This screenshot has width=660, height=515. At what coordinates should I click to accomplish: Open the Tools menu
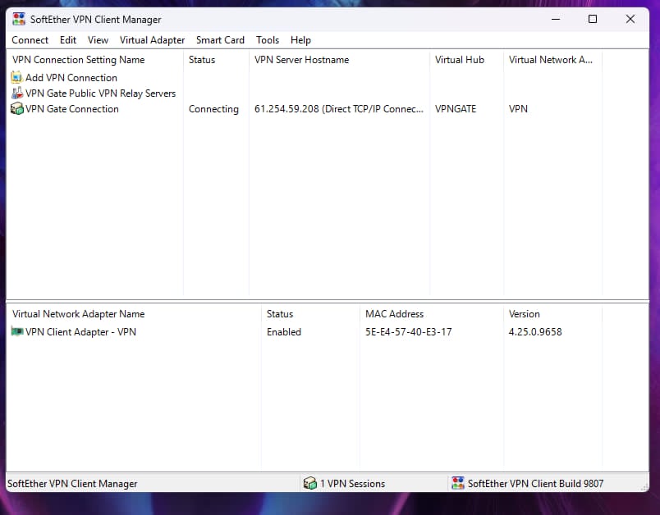[268, 40]
